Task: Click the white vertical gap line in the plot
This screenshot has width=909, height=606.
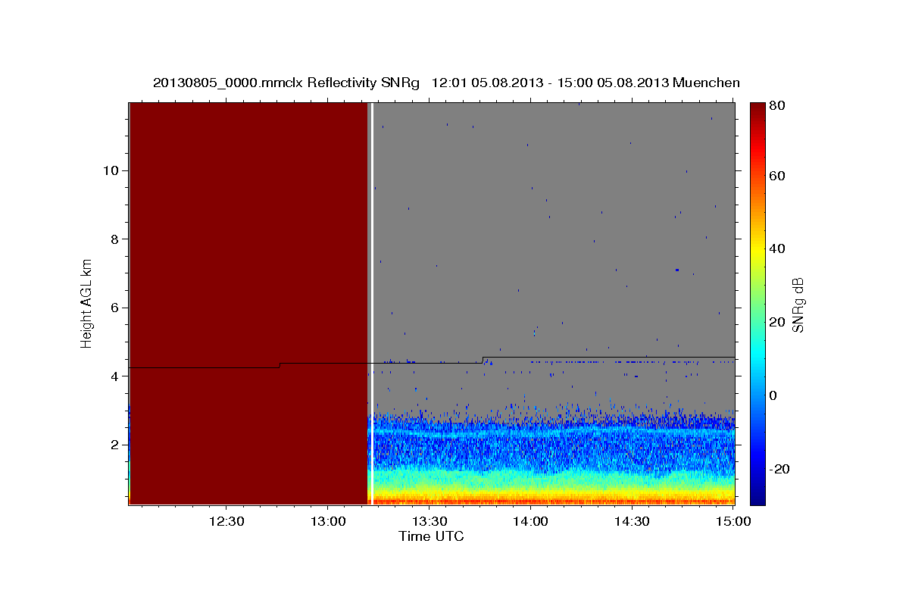Action: [373, 303]
